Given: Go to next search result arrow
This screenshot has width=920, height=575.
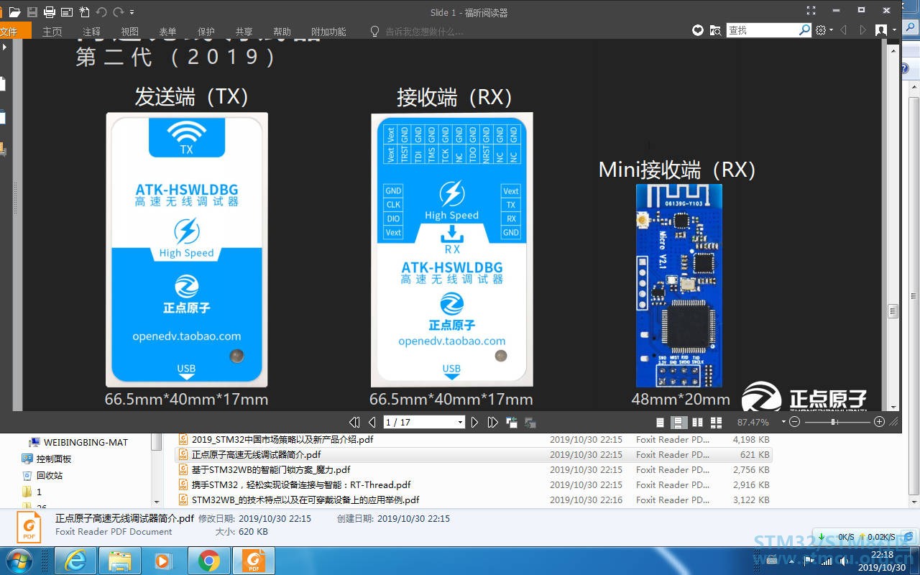Looking at the screenshot, I should point(863,30).
